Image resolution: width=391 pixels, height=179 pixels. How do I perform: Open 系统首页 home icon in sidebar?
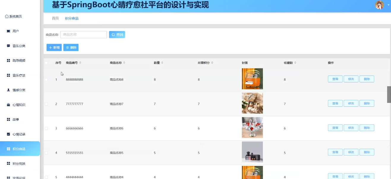point(7,17)
